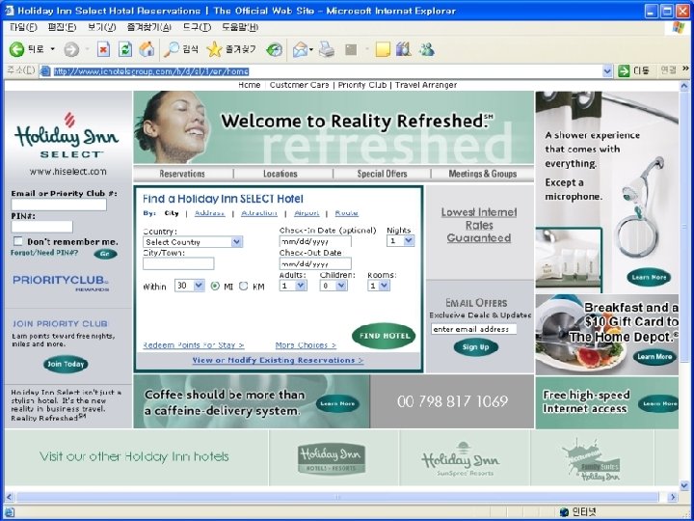Select the MI distance radio button
Image resolution: width=694 pixels, height=521 pixels.
[x=215, y=287]
